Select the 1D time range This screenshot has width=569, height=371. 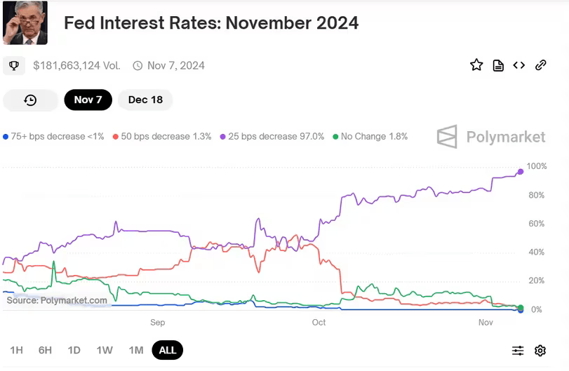[74, 350]
